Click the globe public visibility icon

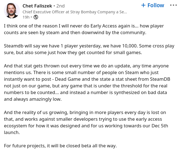36,17
